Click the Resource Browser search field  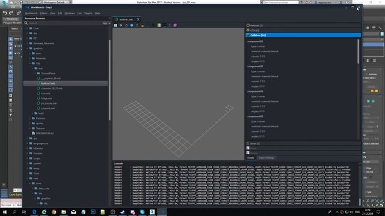65,23
